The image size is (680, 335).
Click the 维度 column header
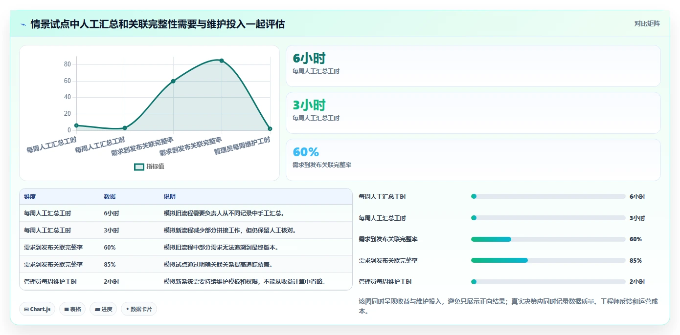coord(30,197)
